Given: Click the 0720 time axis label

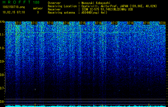Looking at the screenshot, I should tap(162, 23).
